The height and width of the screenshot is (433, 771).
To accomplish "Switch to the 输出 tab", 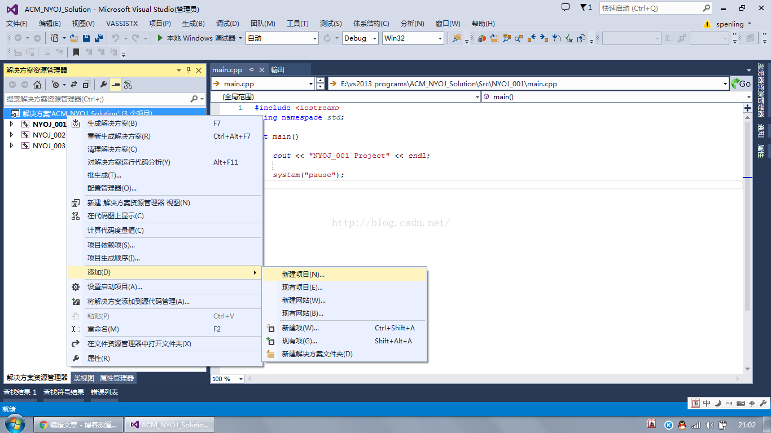I will (278, 70).
